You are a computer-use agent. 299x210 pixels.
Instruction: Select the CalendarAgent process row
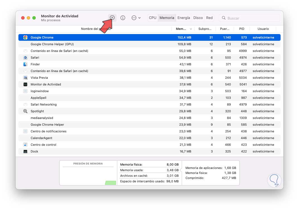coord(149,138)
